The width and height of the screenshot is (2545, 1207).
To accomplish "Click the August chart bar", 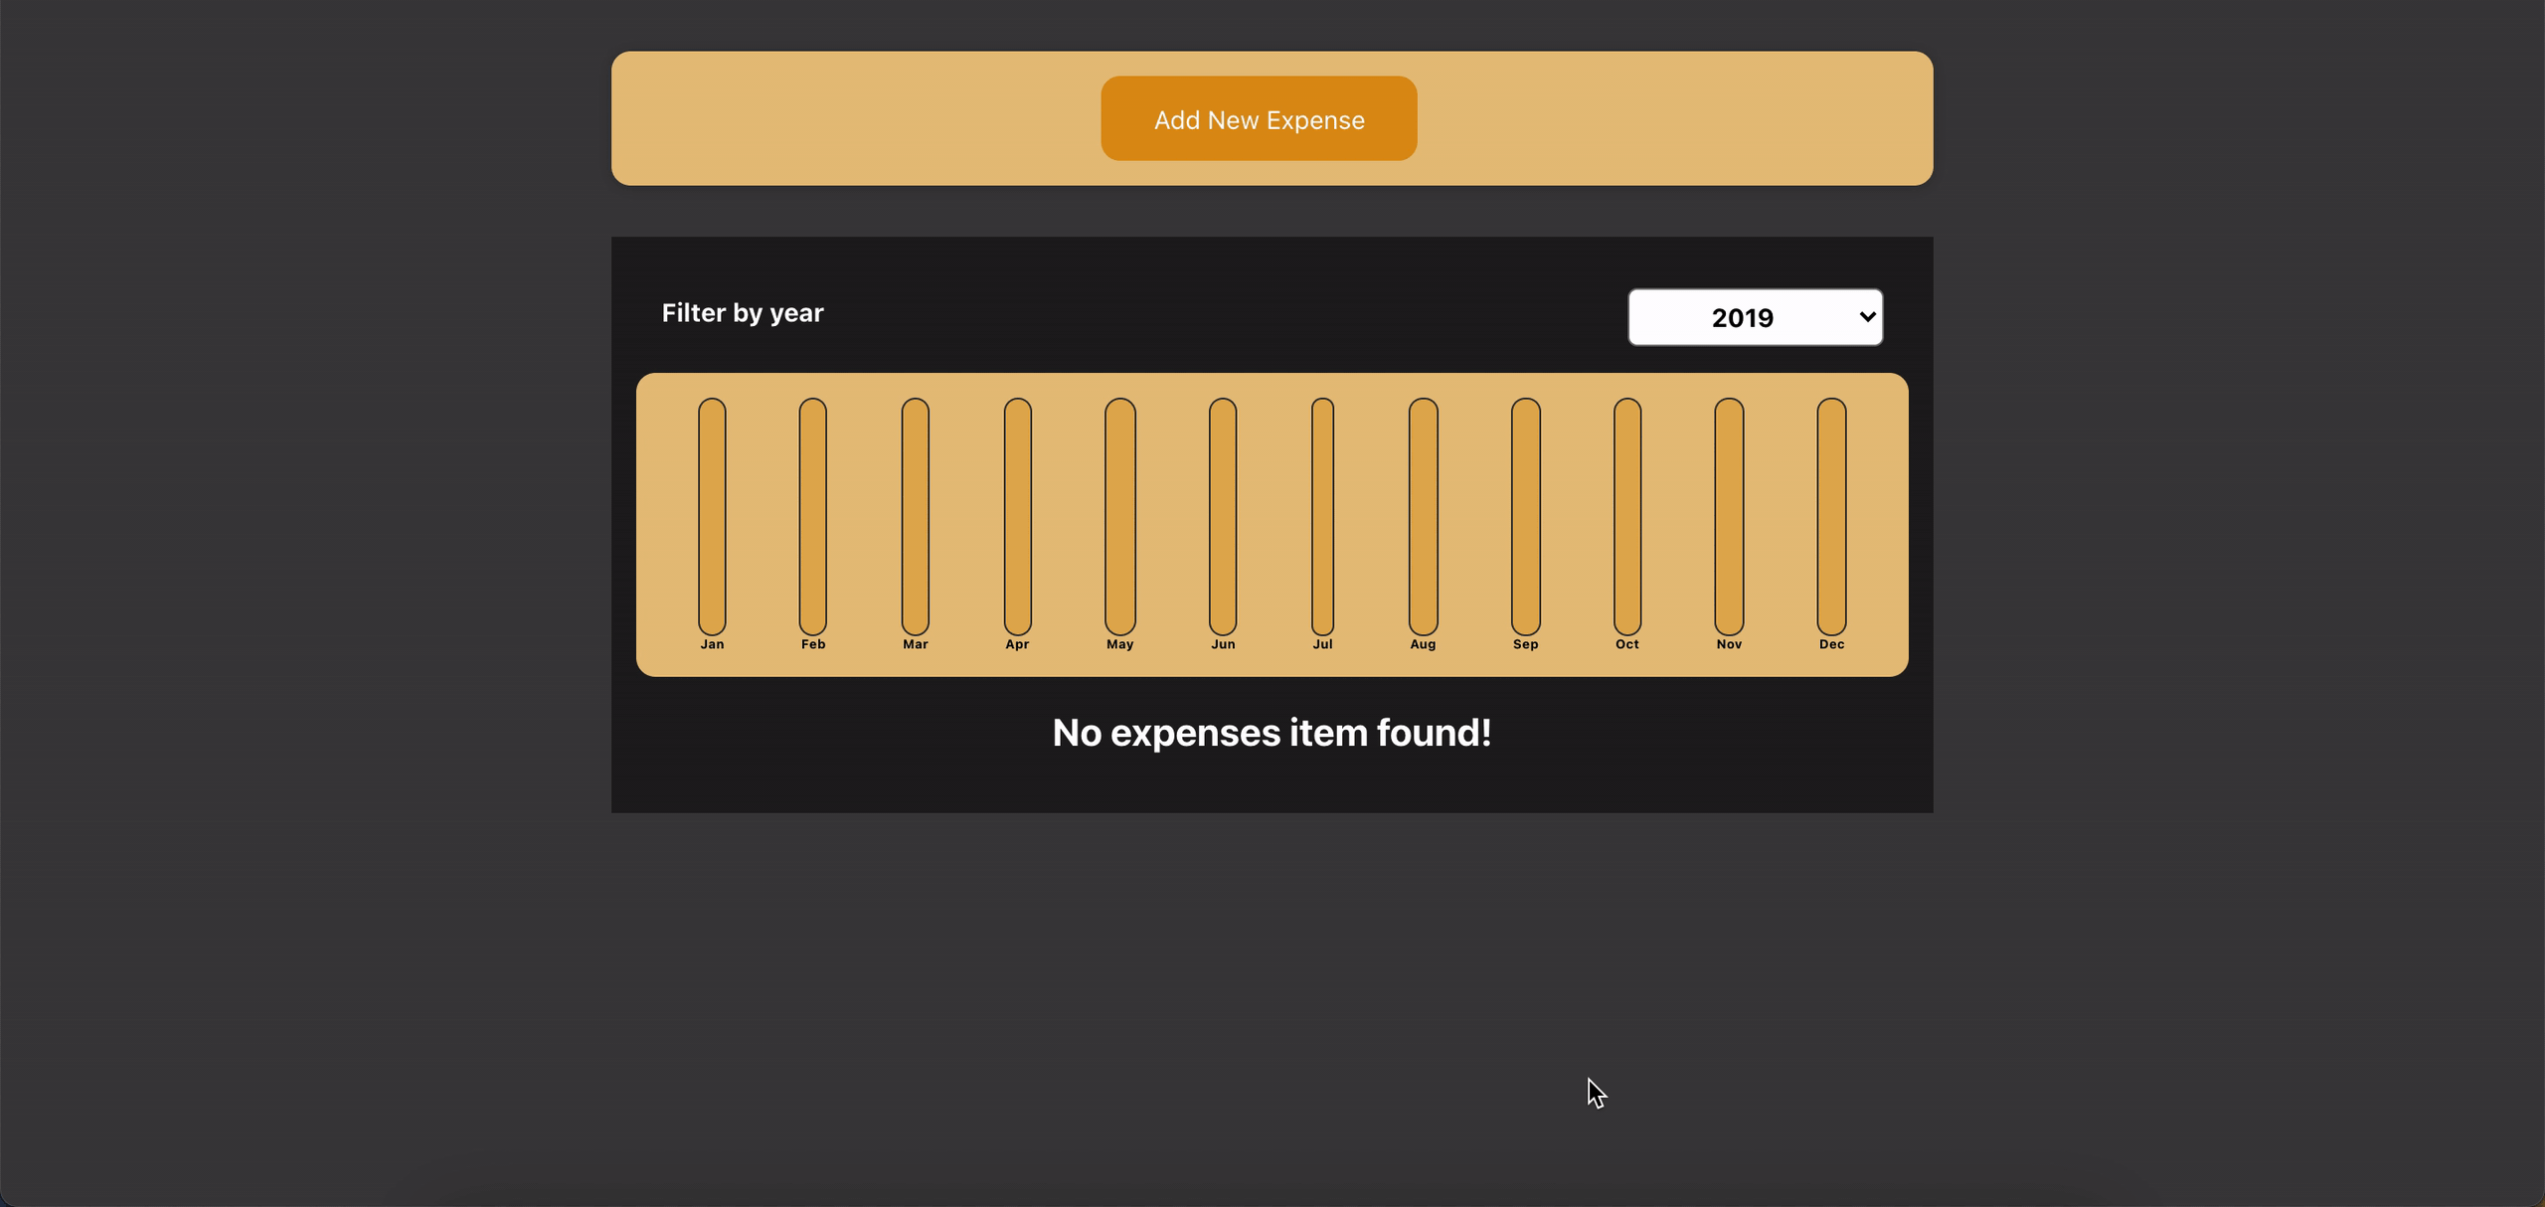I will tap(1423, 516).
